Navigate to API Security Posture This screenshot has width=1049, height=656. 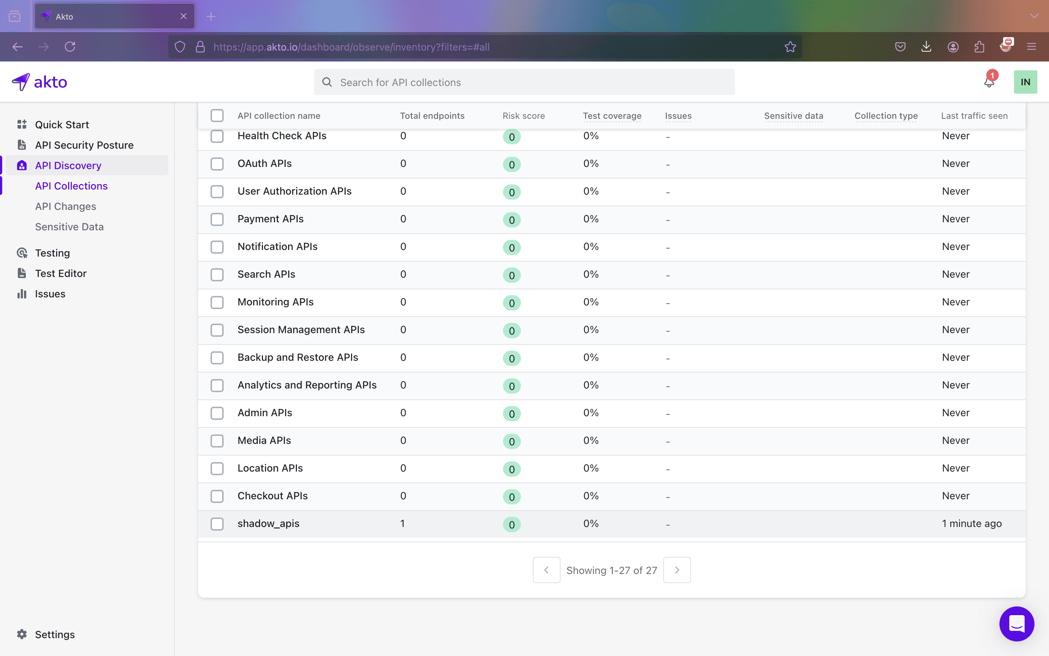84,144
